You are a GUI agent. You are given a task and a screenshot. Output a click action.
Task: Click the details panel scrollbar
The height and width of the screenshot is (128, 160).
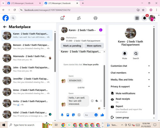pos(154,71)
